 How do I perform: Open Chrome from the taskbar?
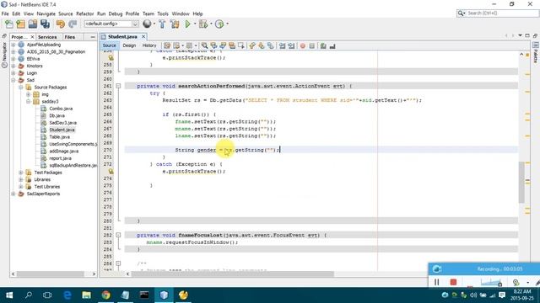point(106,295)
